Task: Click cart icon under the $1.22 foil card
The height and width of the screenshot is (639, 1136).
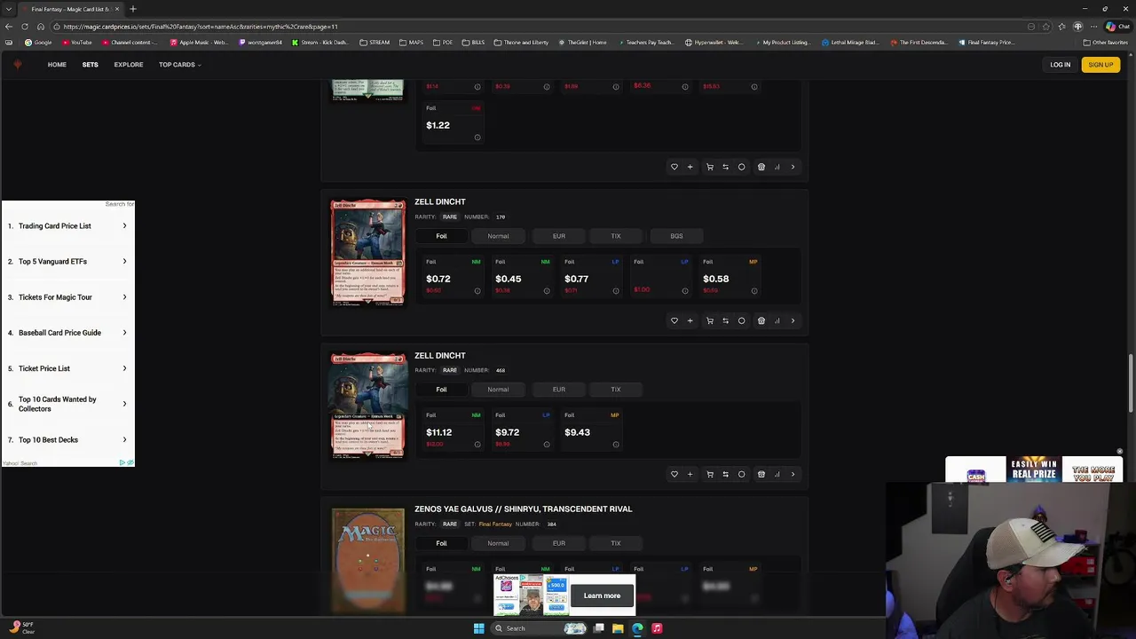Action: (x=709, y=167)
